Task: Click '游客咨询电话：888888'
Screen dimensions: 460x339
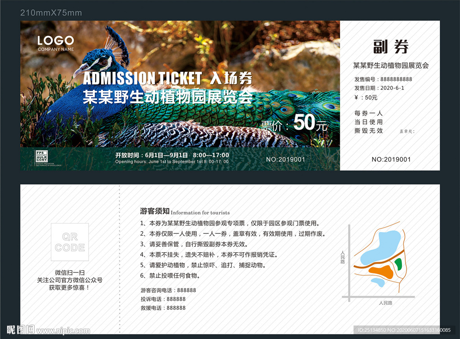Action: (168, 290)
